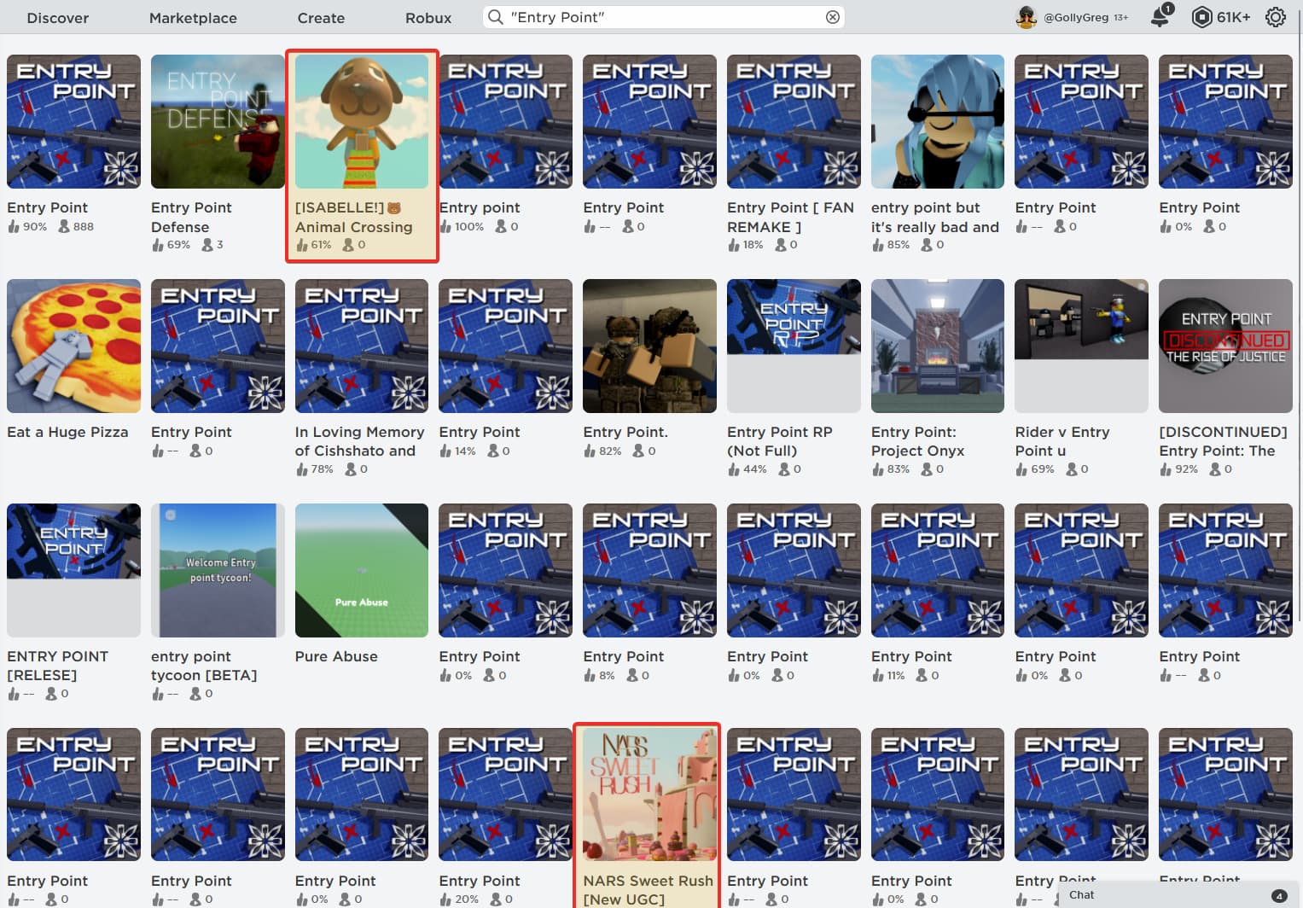Screen dimensions: 1303x908
Task: Click the "Entry Point [ FAN REMAKE ]" title
Action: 791,217
